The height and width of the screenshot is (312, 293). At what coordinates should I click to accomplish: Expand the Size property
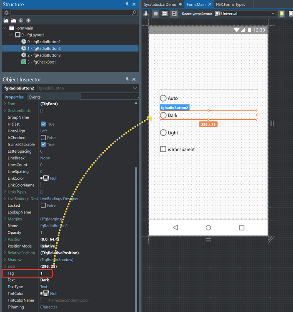pos(5,266)
